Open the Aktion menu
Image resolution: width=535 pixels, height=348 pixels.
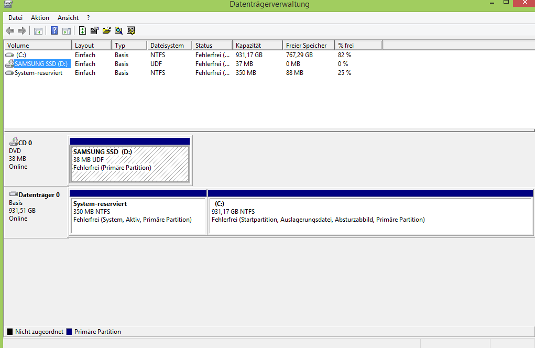[40, 18]
